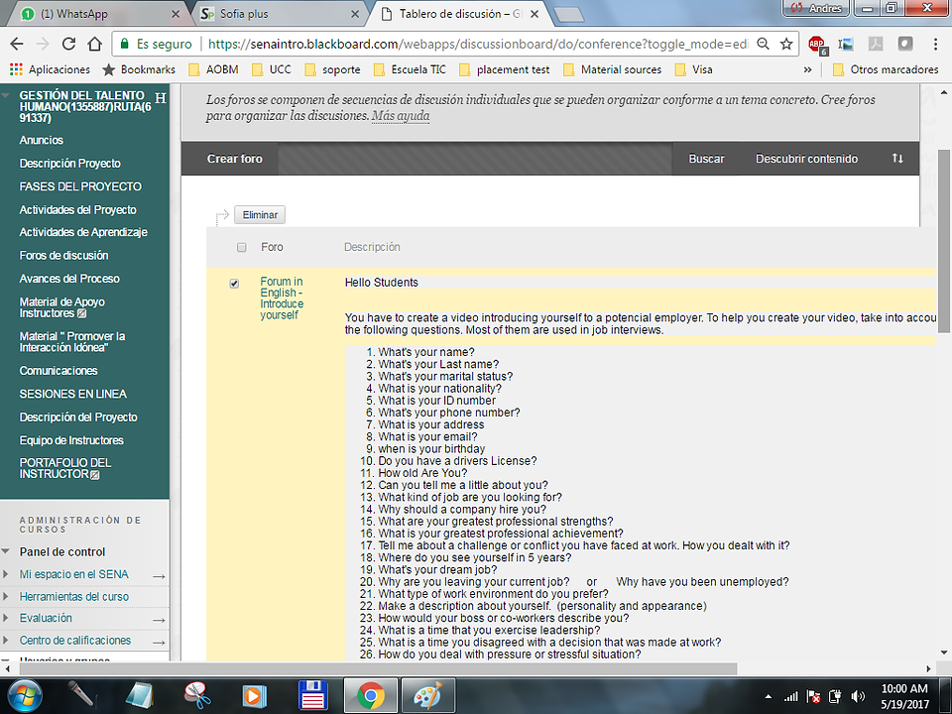This screenshot has width=952, height=714.
Task: Open Paint from the taskbar
Action: pyautogui.click(x=428, y=696)
